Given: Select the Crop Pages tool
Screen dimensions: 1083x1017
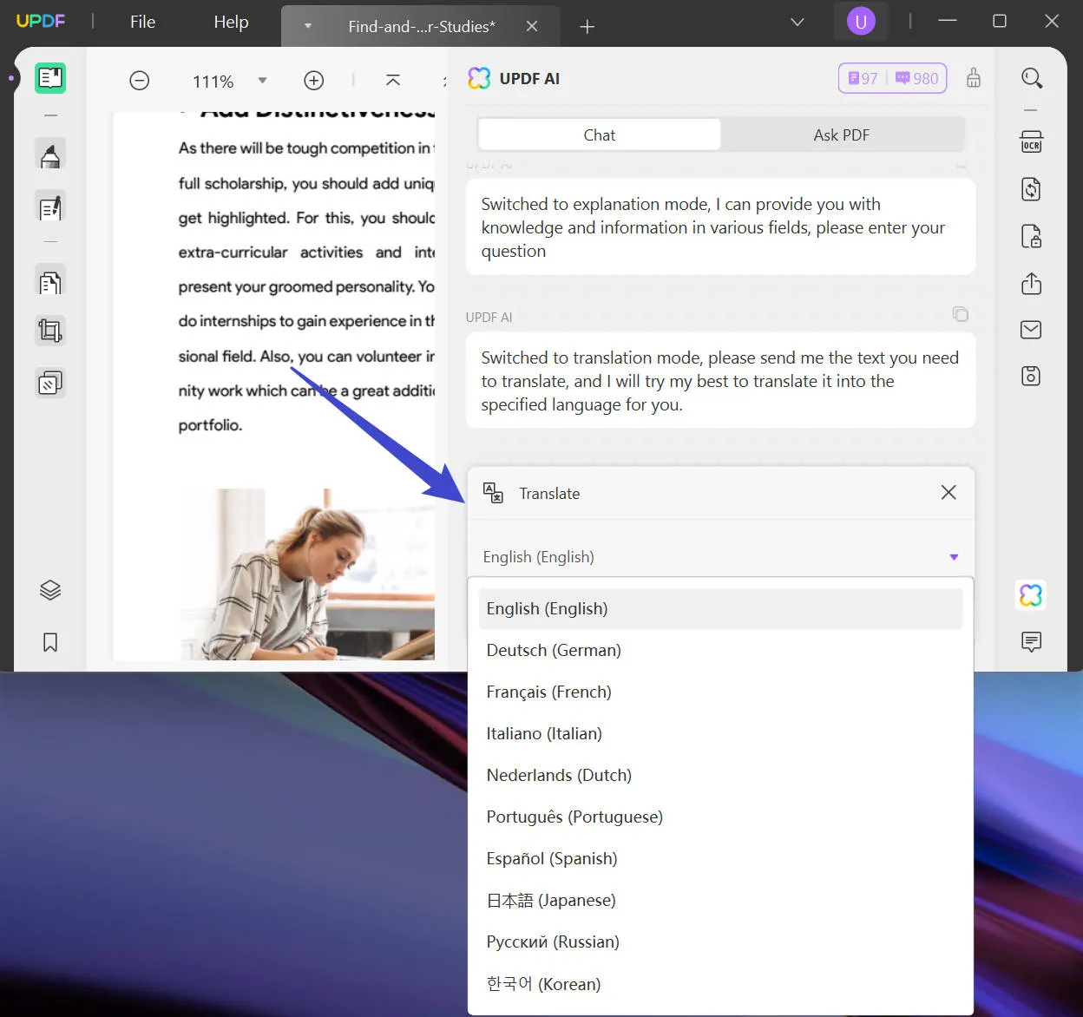Looking at the screenshot, I should pos(50,331).
